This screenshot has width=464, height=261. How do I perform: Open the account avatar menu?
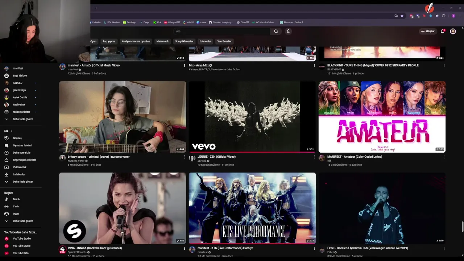453,31
